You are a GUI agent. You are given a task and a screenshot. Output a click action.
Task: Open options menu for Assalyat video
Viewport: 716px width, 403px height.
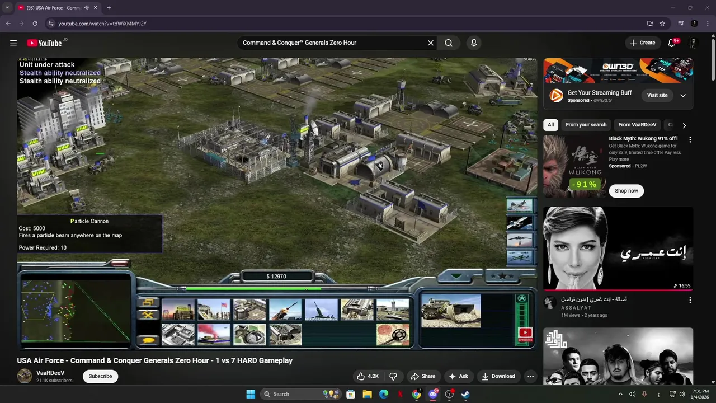coord(690,300)
